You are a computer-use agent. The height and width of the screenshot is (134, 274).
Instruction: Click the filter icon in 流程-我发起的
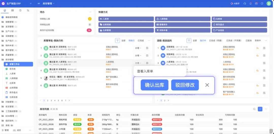[189, 41]
